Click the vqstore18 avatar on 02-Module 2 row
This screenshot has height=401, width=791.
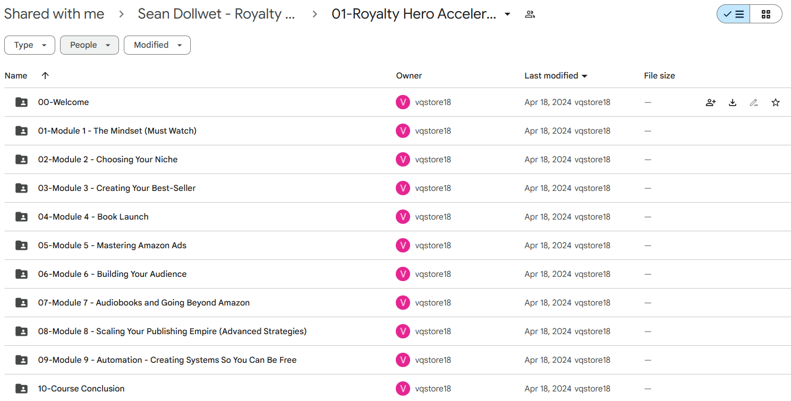click(403, 159)
